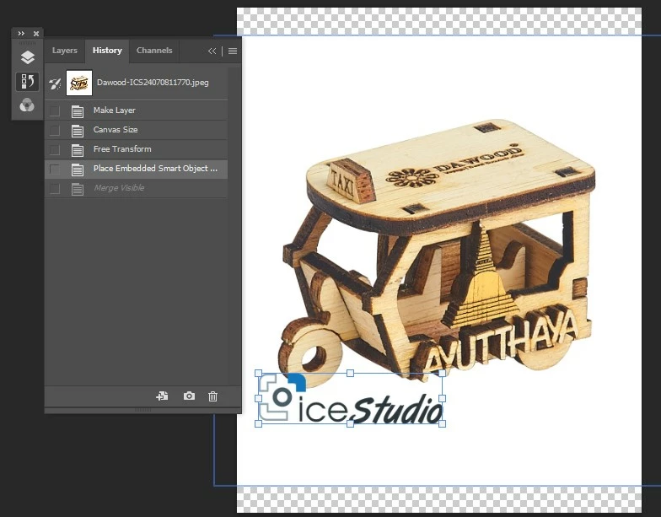Switch to the Layers tab
This screenshot has height=517, width=661.
coord(64,51)
